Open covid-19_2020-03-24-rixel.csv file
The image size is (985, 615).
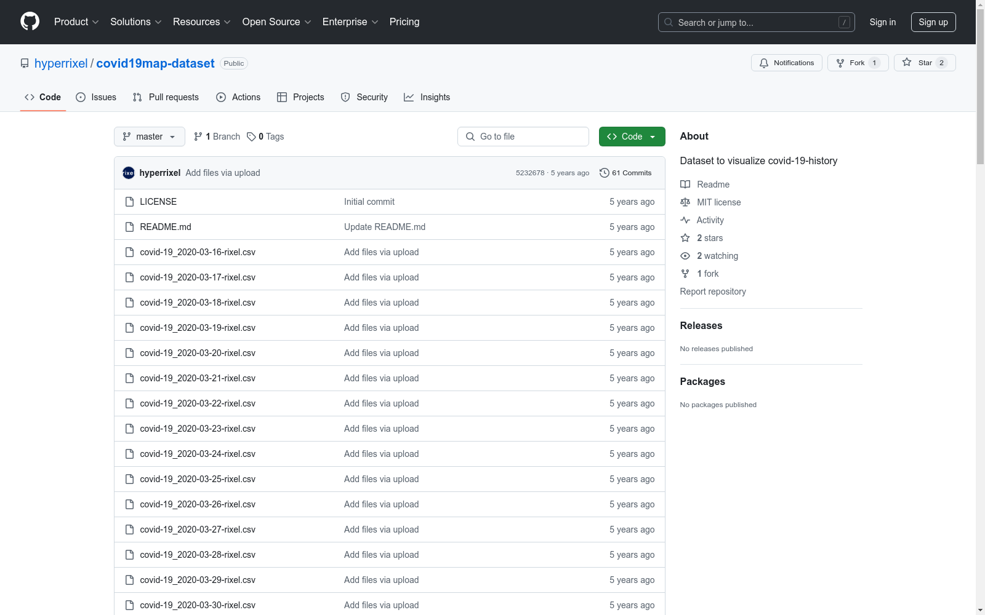point(198,454)
